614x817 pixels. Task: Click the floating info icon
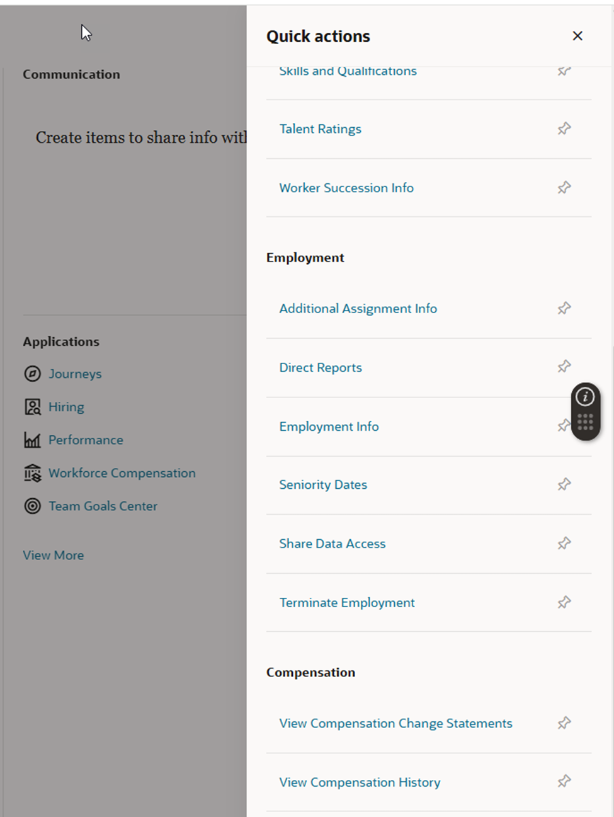tap(586, 397)
